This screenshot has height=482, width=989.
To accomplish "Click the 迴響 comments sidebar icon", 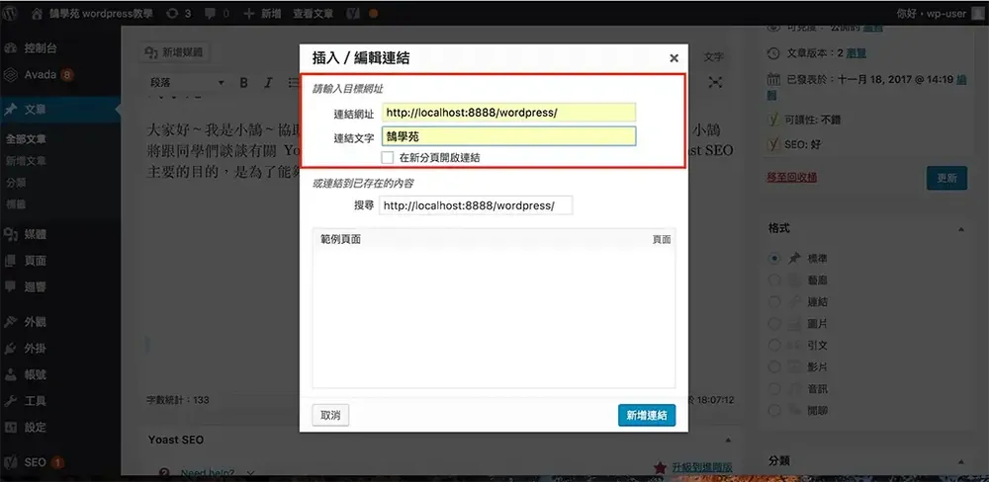I will click(x=10, y=286).
